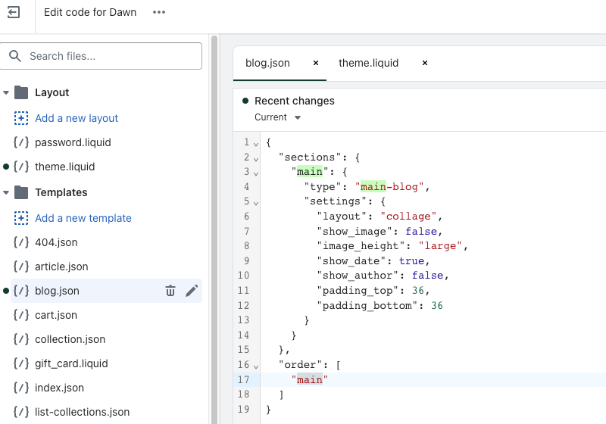This screenshot has height=424, width=606.
Task: Click the pencil rename icon for blog.json
Action: (192, 291)
